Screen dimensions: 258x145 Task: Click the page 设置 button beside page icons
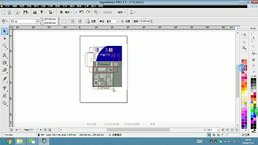pyautogui.click(x=92, y=21)
